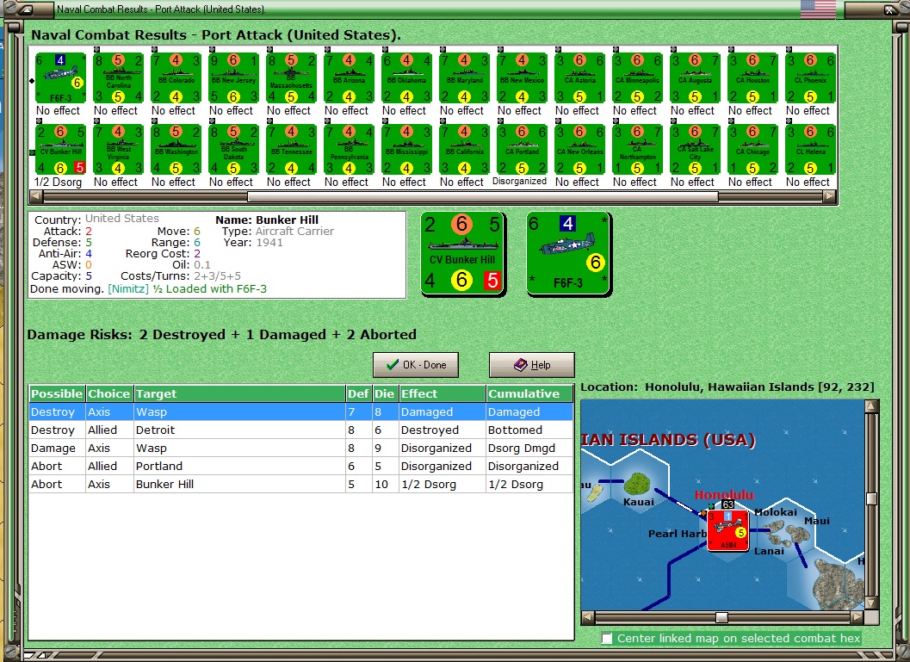Select the BB Maryland counter

[x=464, y=79]
